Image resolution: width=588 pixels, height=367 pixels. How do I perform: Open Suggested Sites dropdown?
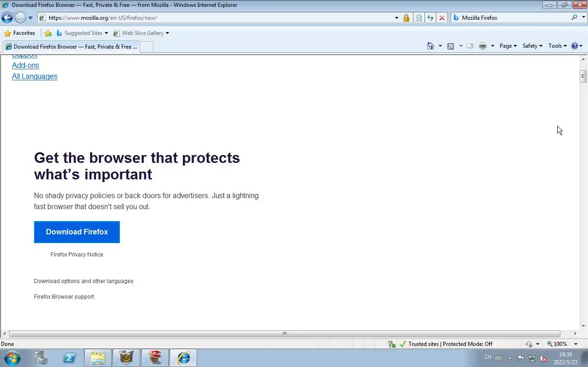[82, 33]
